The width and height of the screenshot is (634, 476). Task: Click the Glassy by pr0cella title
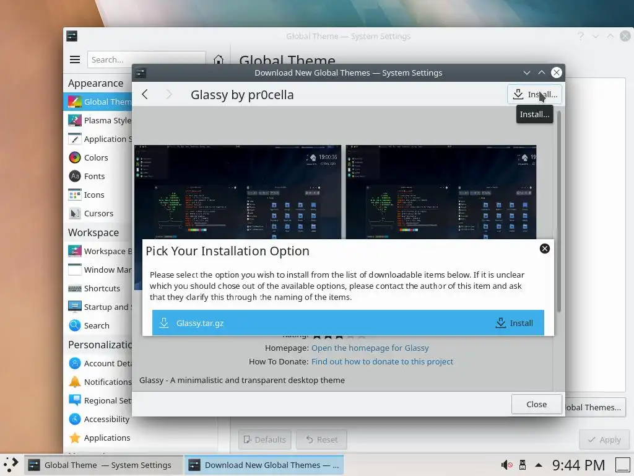pos(242,95)
